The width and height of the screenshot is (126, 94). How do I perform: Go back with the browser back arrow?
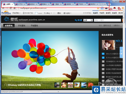click(3, 8)
